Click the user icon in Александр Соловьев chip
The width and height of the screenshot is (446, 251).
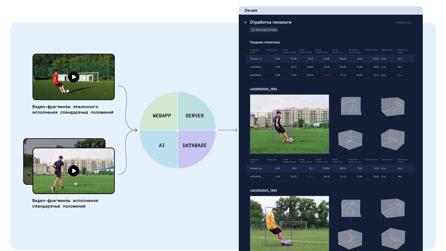click(253, 30)
